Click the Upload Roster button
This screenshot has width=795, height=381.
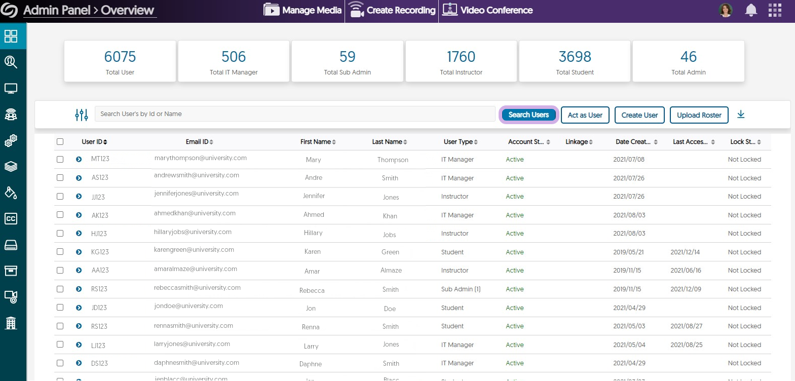[699, 115]
